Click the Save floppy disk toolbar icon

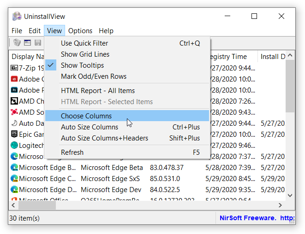tap(38, 42)
